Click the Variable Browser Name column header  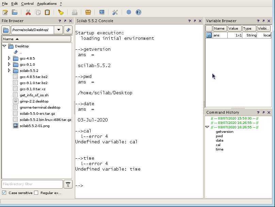pyautogui.click(x=220, y=28)
